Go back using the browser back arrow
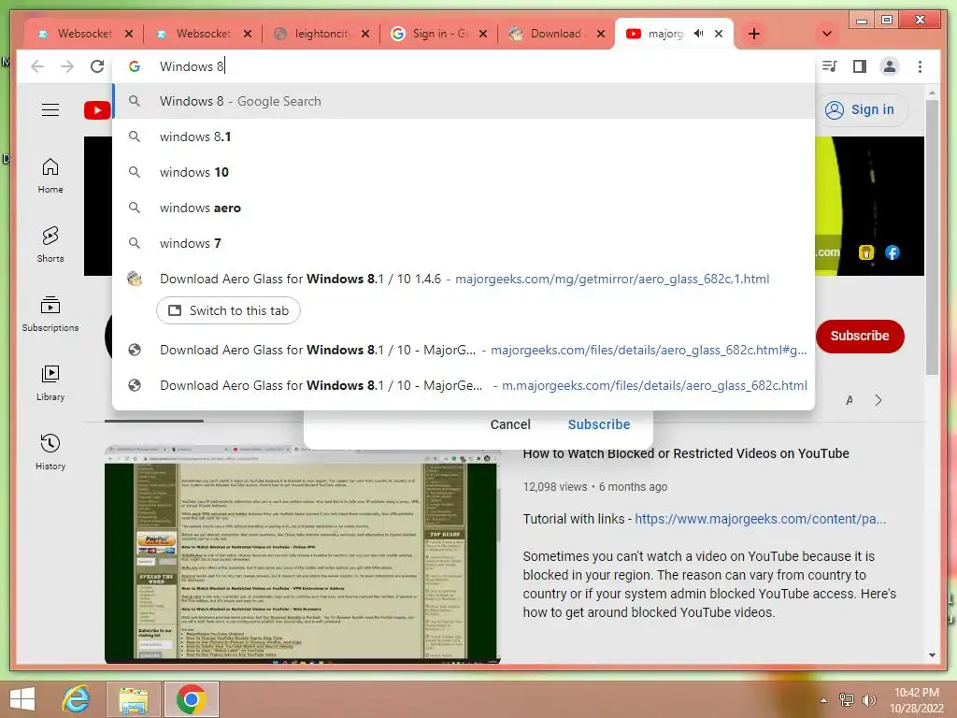The width and height of the screenshot is (957, 718). [37, 66]
